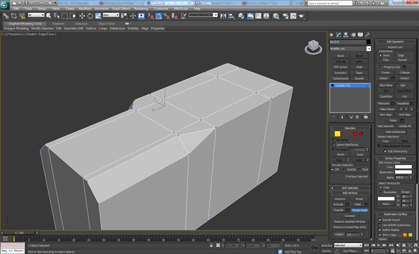Click the Mirror tool icon
419x254 pixels.
click(223, 16)
